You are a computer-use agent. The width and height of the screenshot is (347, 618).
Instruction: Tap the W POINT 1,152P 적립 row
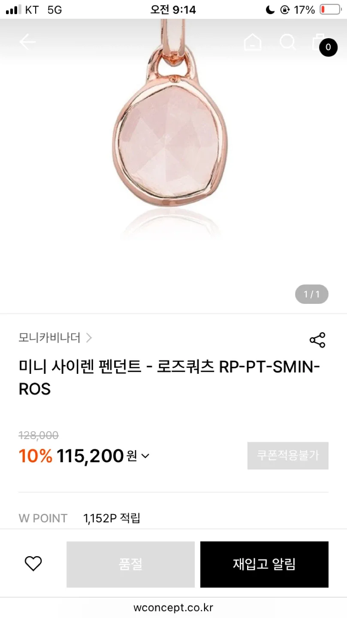click(x=80, y=518)
